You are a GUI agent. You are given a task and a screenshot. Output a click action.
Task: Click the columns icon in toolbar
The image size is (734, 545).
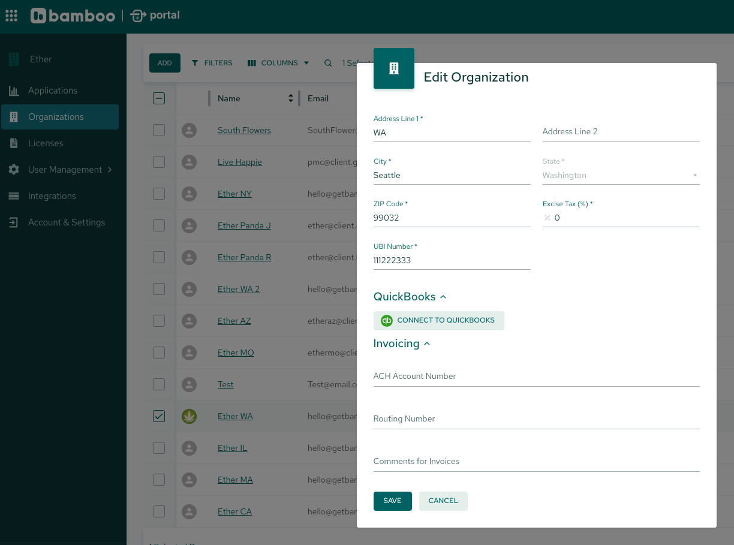252,63
